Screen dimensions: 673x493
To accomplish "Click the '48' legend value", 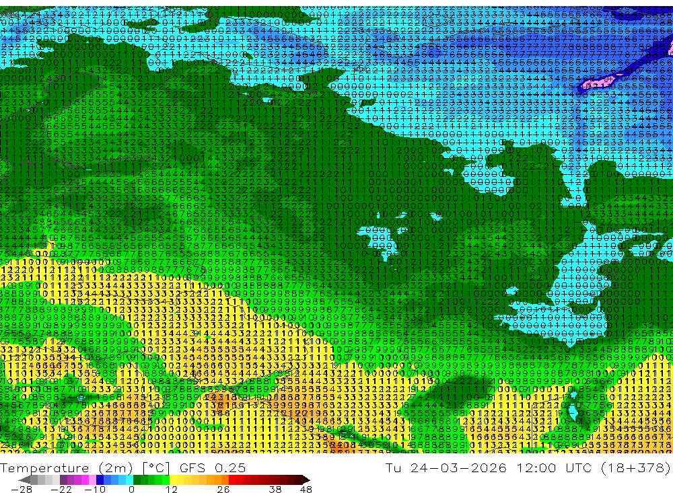I will (x=306, y=490).
